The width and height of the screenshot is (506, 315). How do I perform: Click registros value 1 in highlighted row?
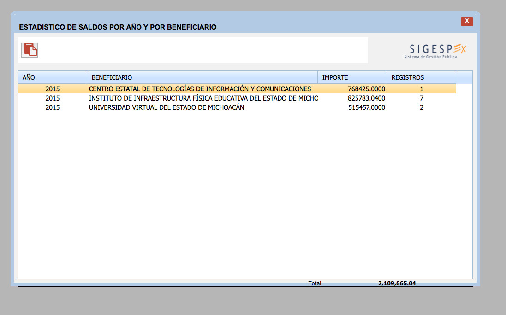pyautogui.click(x=422, y=89)
